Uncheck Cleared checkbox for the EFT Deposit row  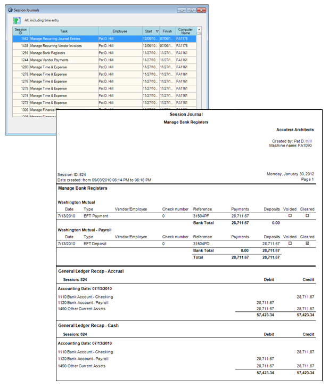coord(307,244)
